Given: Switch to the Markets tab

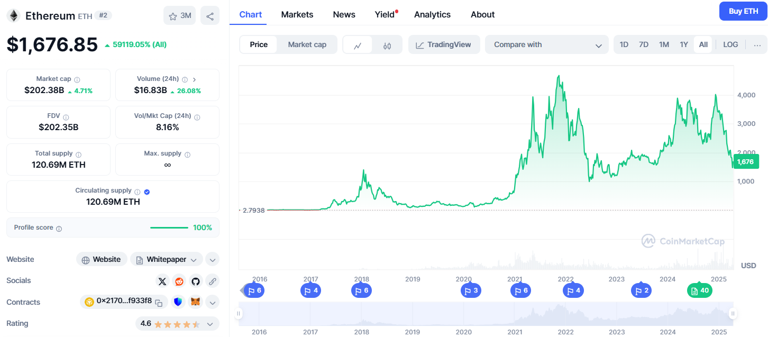Looking at the screenshot, I should coord(297,14).
